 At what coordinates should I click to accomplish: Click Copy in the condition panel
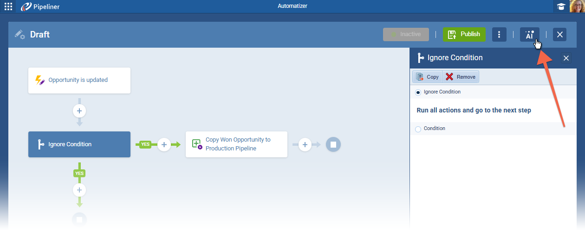427,77
